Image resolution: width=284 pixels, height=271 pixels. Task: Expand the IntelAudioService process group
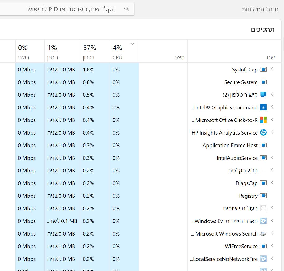(x=272, y=158)
